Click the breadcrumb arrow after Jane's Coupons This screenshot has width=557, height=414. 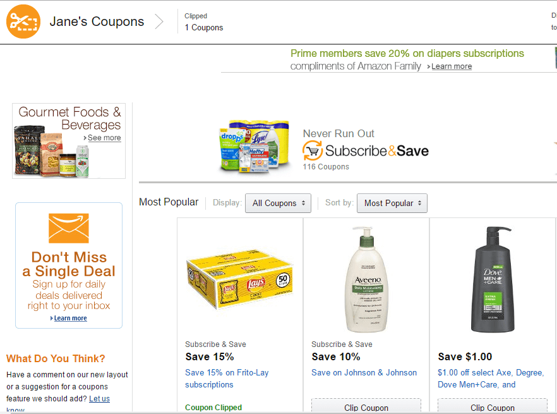(x=160, y=21)
